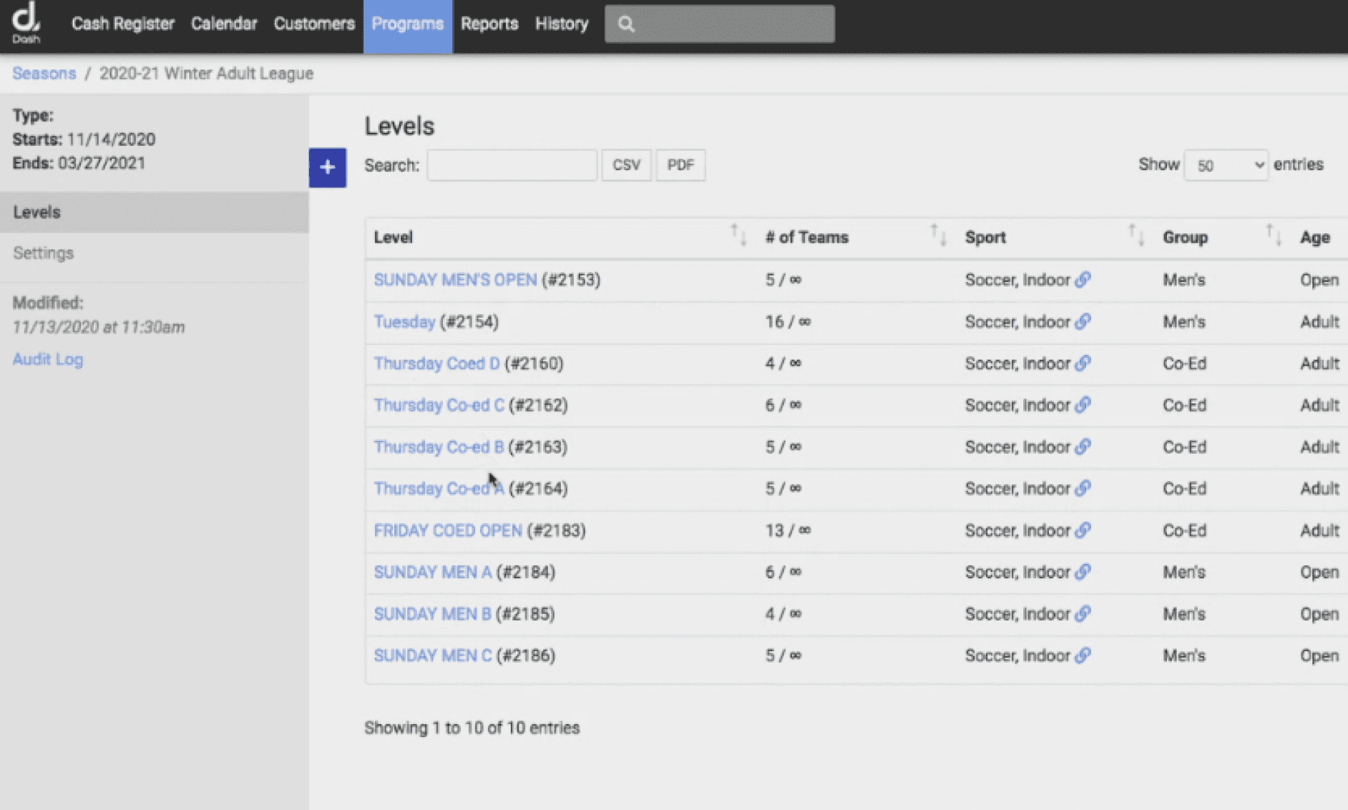This screenshot has height=810, width=1348.
Task: Click the Levels search input field
Action: [512, 165]
